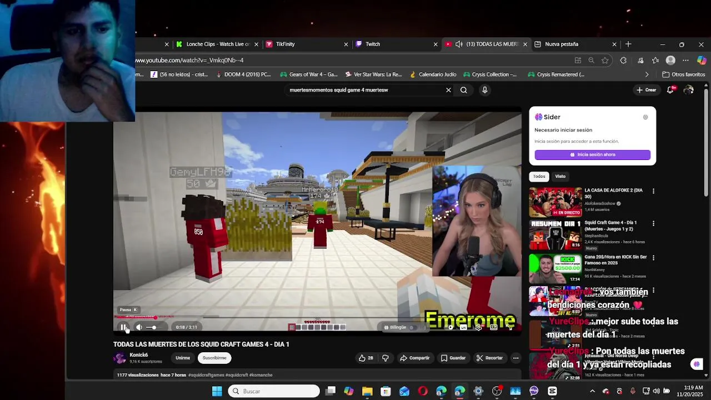Start voice search with microphone icon
The width and height of the screenshot is (711, 400).
click(x=484, y=90)
